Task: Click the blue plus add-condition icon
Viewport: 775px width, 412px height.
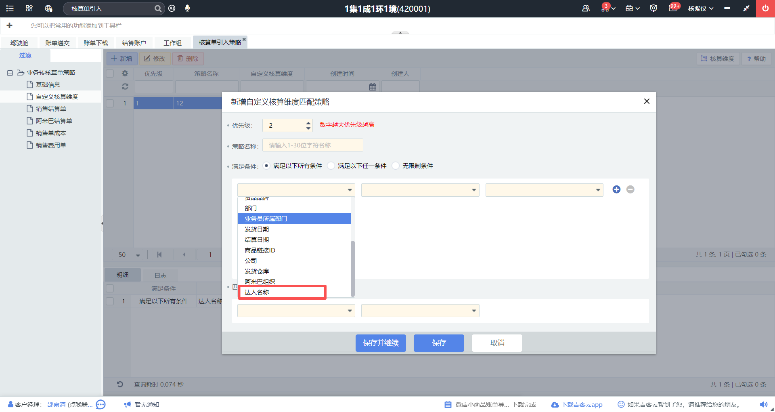Action: 616,189
